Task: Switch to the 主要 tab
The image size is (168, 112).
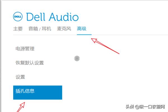Action: [x=18, y=29]
